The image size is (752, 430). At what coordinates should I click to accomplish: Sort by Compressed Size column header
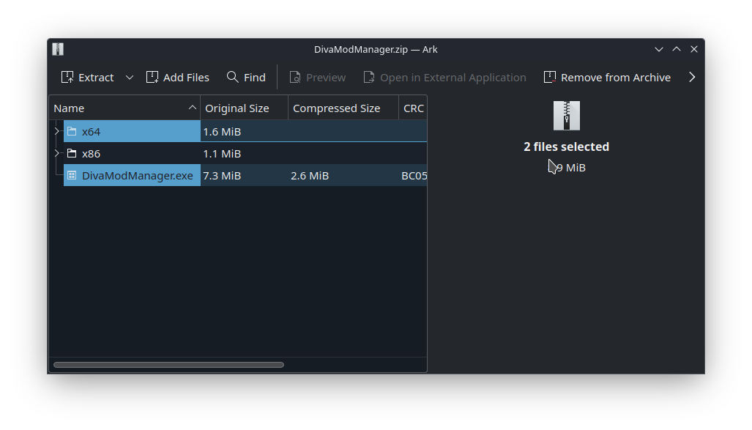point(337,108)
